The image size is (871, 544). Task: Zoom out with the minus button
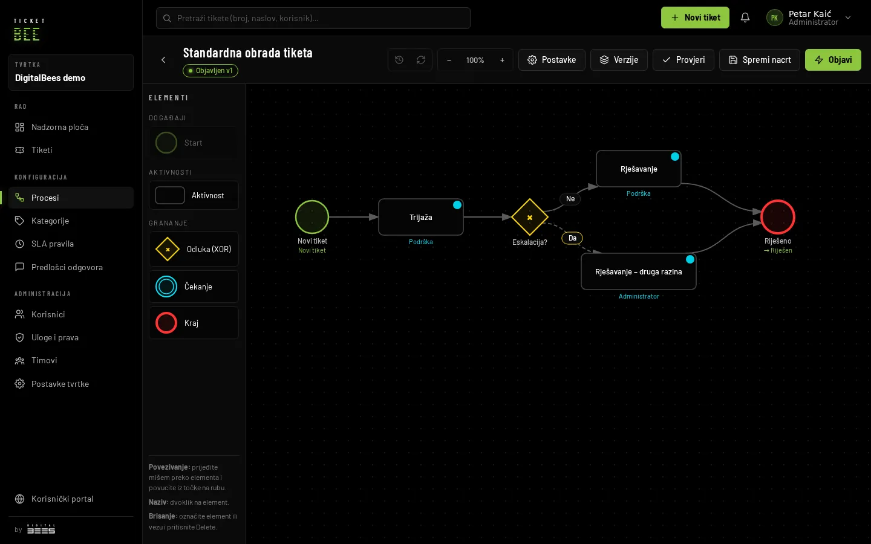tap(449, 60)
